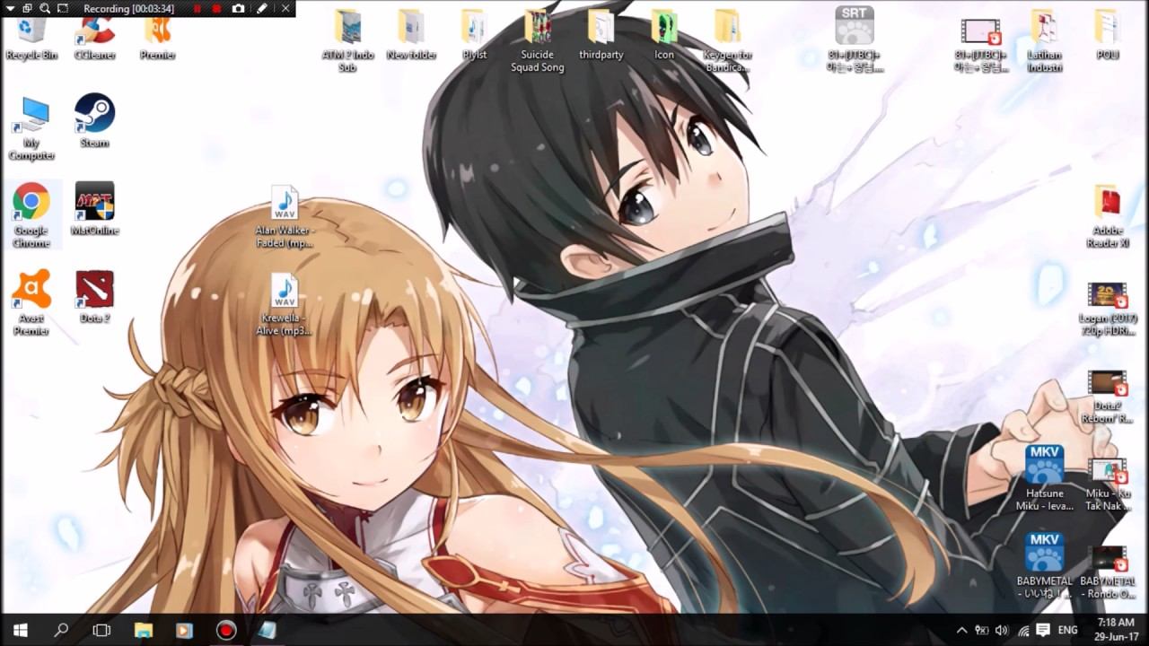Select the POU folder icon
Screen dimensions: 1149x646
click(x=1108, y=36)
